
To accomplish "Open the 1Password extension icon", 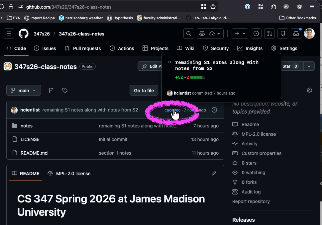I will (248, 7).
